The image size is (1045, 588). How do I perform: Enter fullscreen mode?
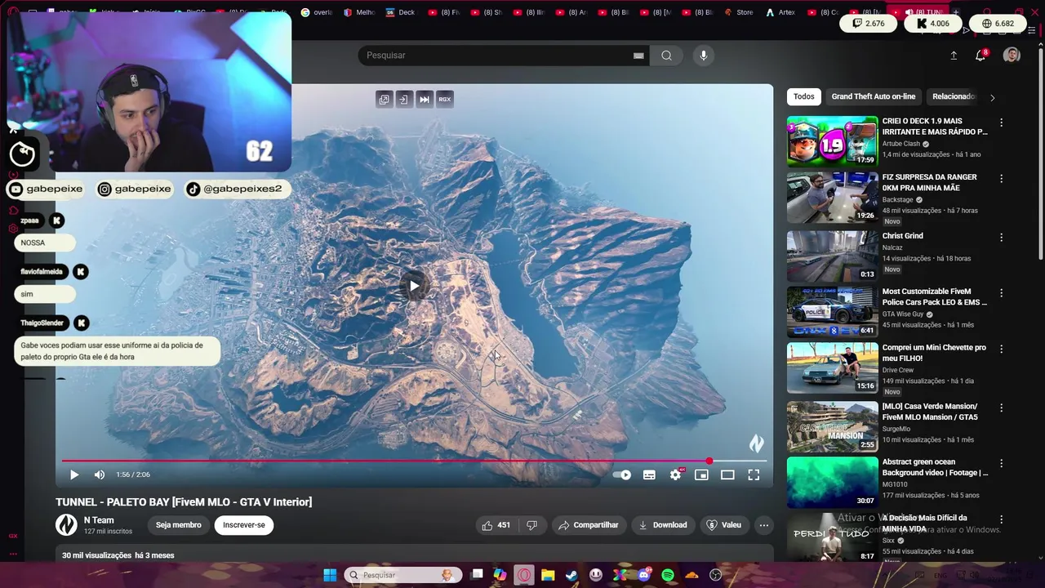click(x=754, y=474)
